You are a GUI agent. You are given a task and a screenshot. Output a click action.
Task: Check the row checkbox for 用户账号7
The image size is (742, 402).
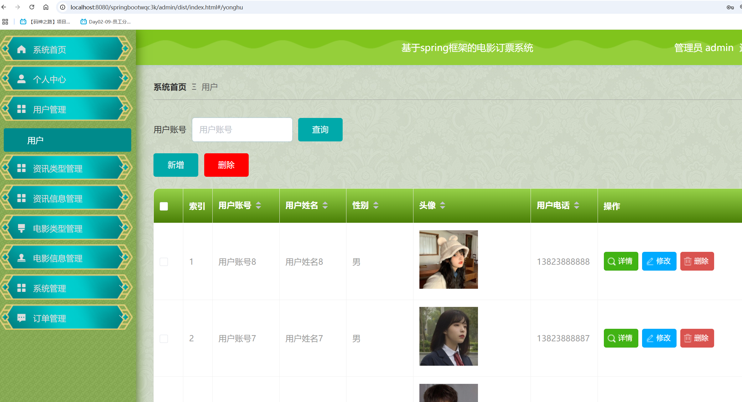tap(164, 338)
